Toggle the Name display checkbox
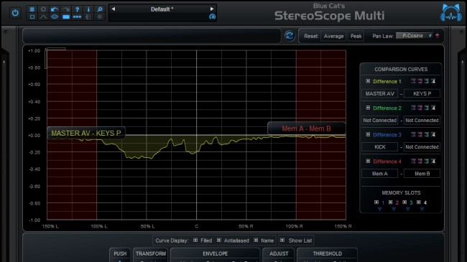Screen dimensions: 467x262 [256, 240]
